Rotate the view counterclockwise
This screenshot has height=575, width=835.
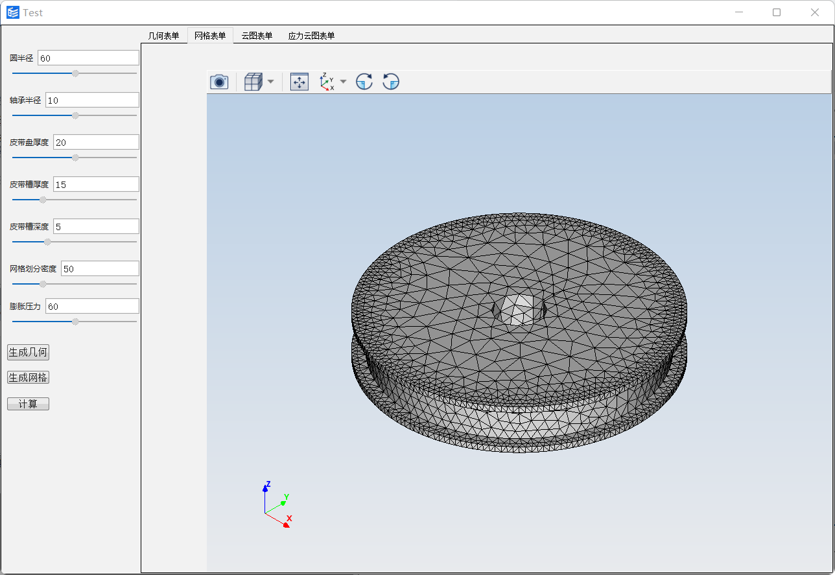pyautogui.click(x=391, y=82)
